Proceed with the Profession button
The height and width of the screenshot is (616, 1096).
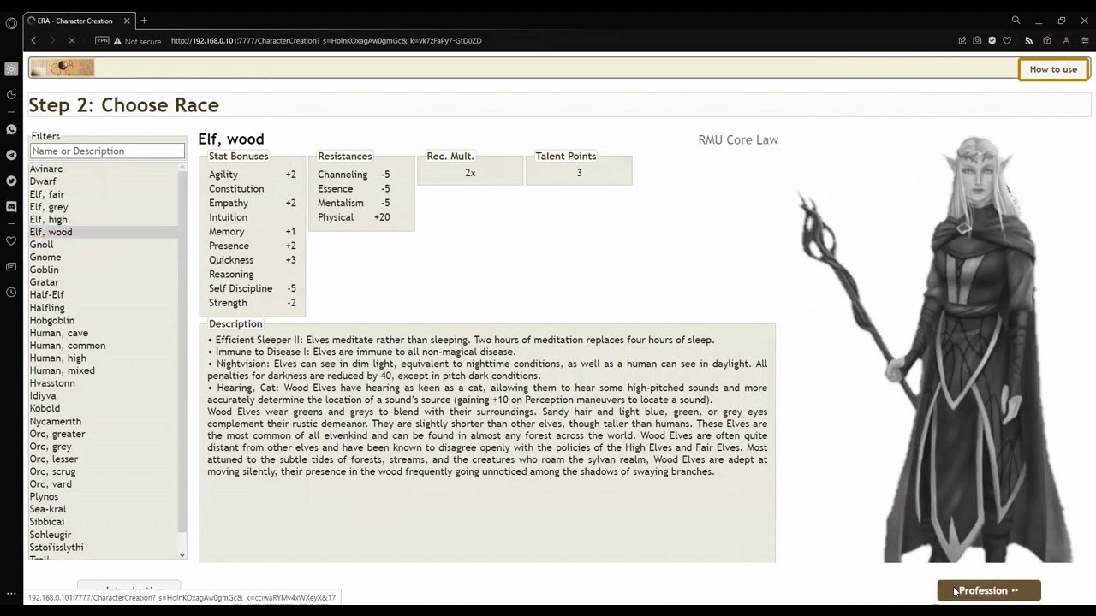tap(989, 590)
